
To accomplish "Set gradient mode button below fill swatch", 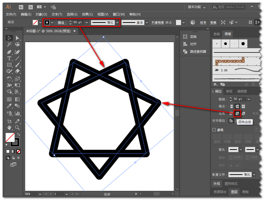I will (13, 151).
